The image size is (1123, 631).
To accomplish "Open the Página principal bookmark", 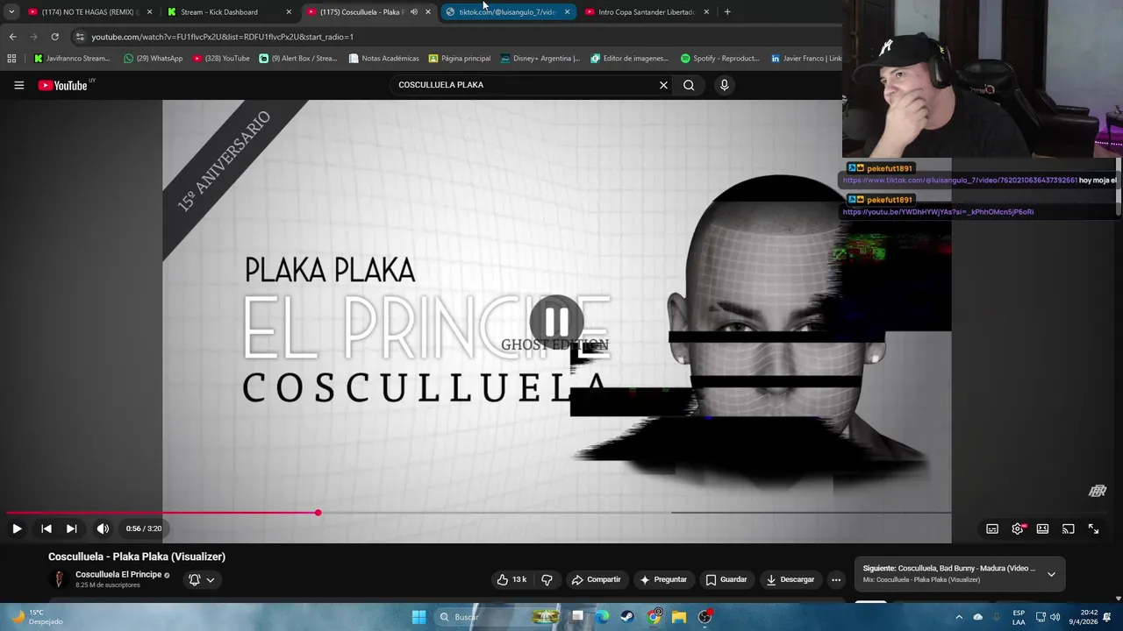I will pyautogui.click(x=460, y=59).
